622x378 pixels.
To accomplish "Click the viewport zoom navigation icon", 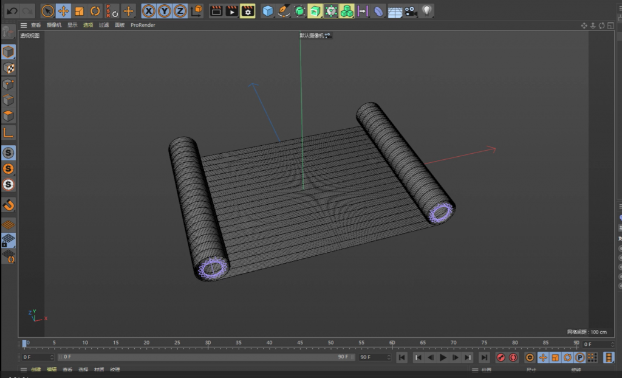I will click(x=593, y=26).
